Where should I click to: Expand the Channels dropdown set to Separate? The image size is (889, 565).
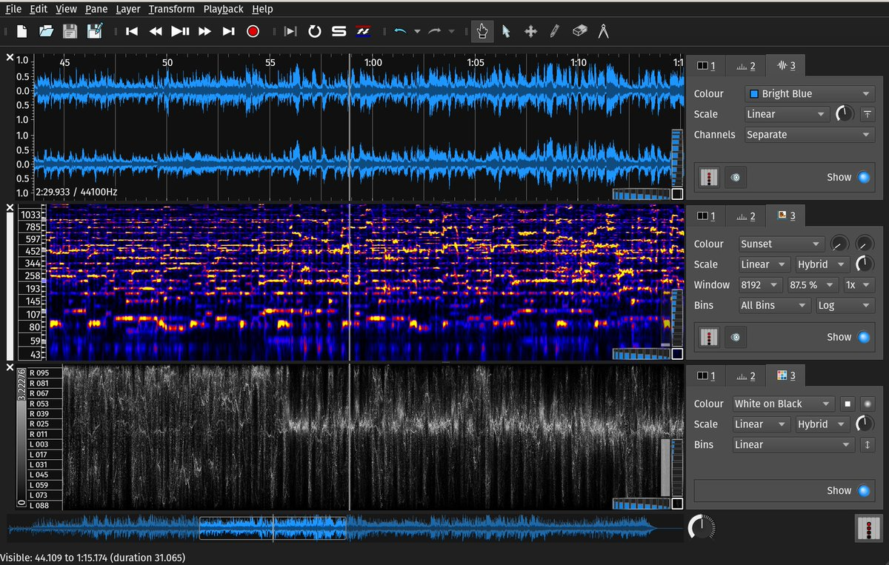pos(809,135)
